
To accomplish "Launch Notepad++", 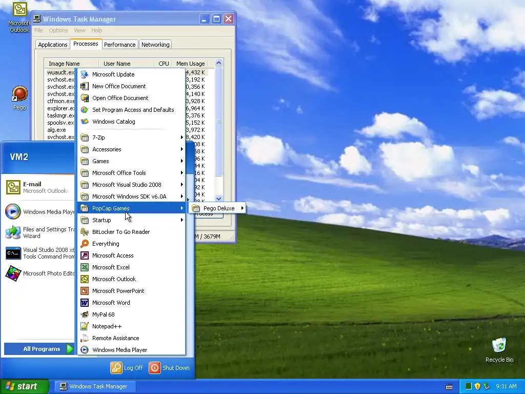I will click(131, 326).
